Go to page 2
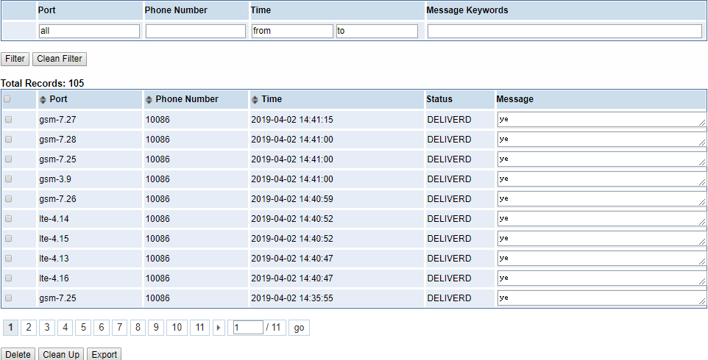 pos(29,328)
